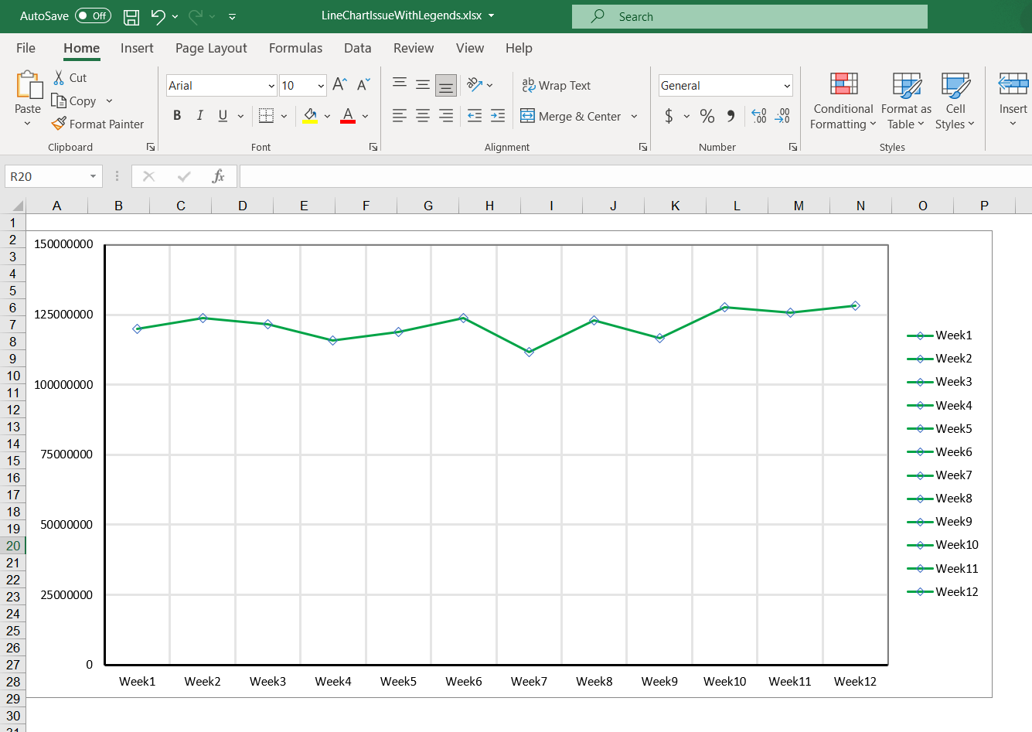Align text left
Screen dimensions: 1032x732
[400, 116]
